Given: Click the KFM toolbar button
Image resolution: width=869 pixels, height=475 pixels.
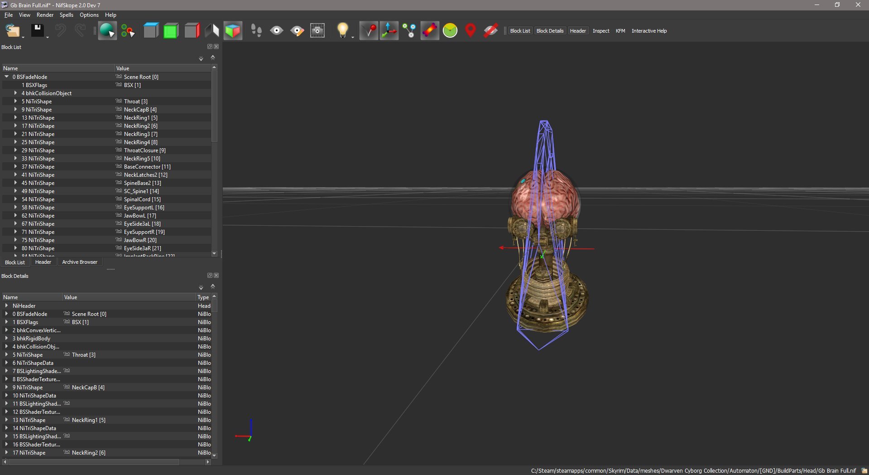Looking at the screenshot, I should point(620,31).
